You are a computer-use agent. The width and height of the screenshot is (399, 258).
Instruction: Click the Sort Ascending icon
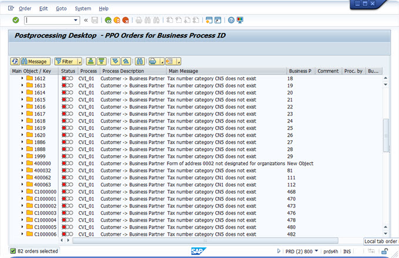coord(91,61)
